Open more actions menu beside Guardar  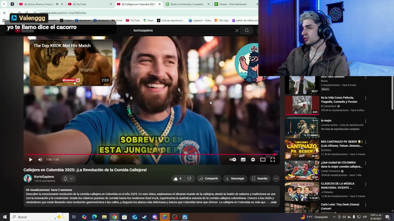click(x=276, y=179)
